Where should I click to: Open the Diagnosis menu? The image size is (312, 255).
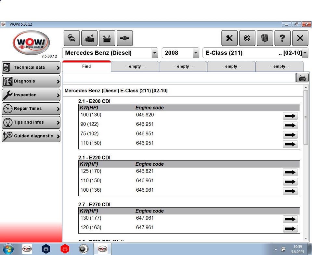click(x=31, y=81)
